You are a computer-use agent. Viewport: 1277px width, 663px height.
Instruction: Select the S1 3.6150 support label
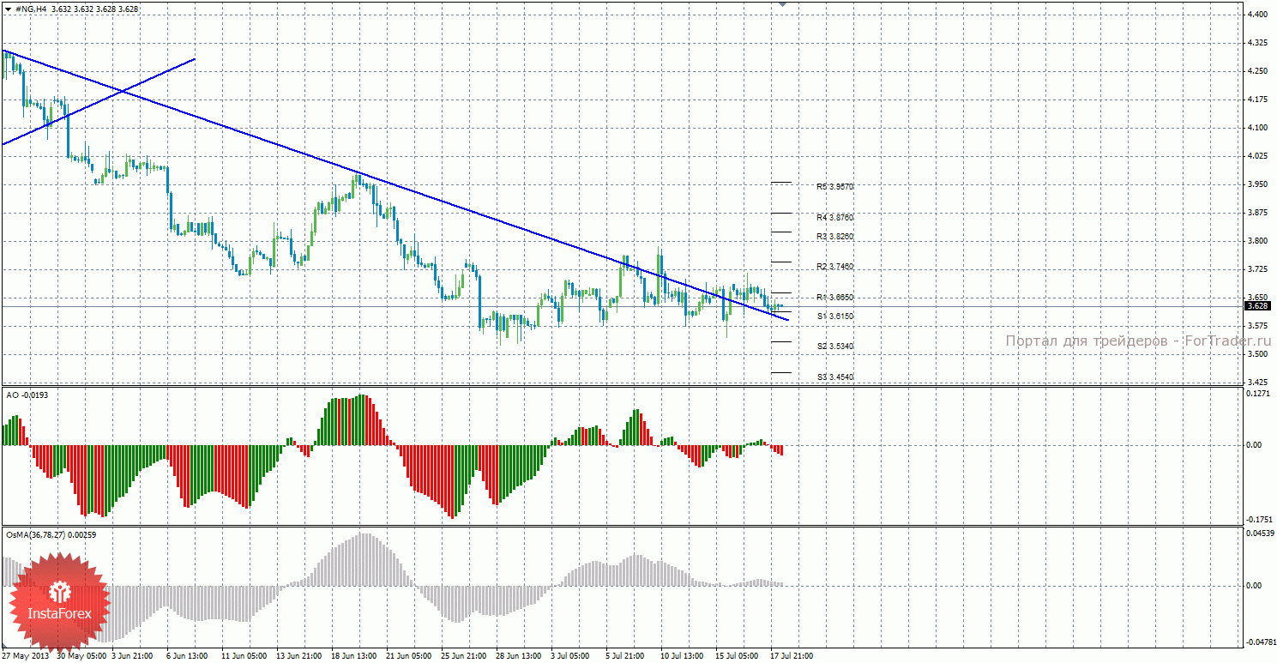834,316
